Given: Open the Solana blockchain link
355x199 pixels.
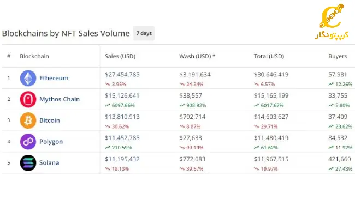Looking at the screenshot, I should coord(49,163).
